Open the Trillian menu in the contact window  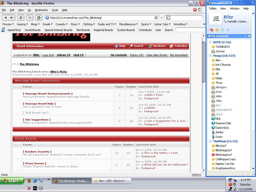[x=212, y=8]
